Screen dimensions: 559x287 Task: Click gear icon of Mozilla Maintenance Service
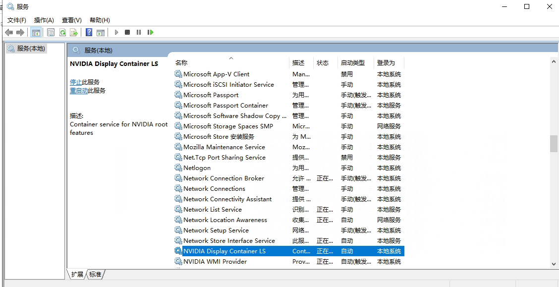coord(178,147)
